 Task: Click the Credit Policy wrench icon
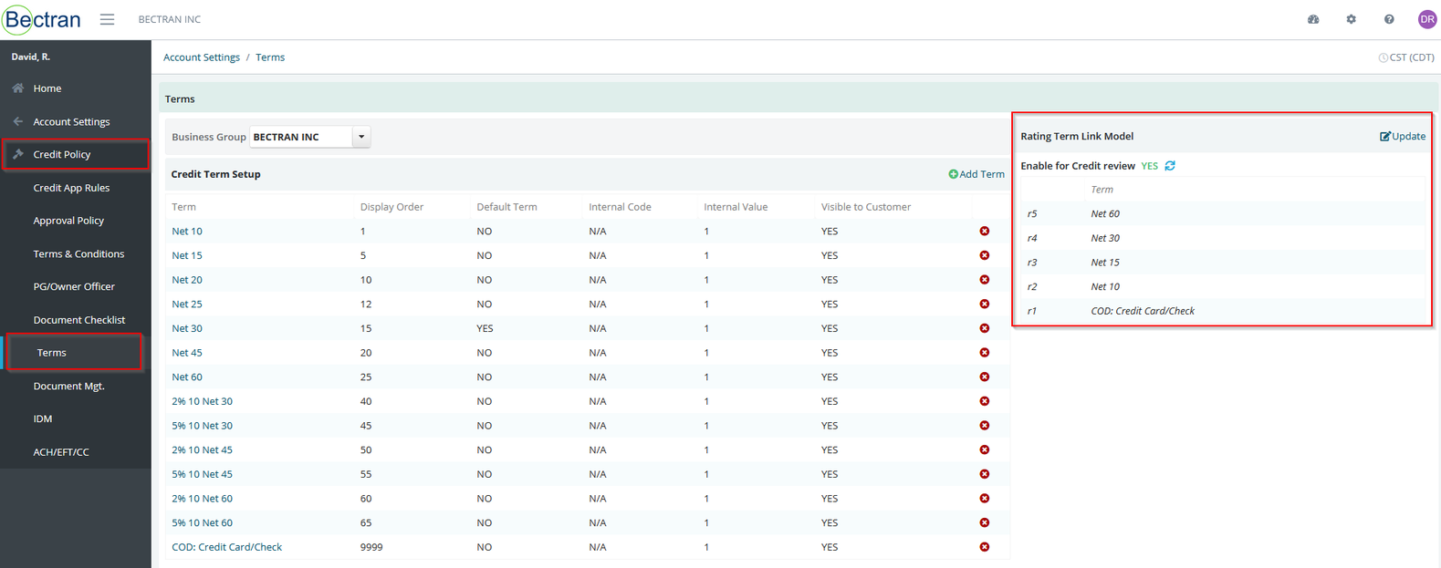click(18, 154)
